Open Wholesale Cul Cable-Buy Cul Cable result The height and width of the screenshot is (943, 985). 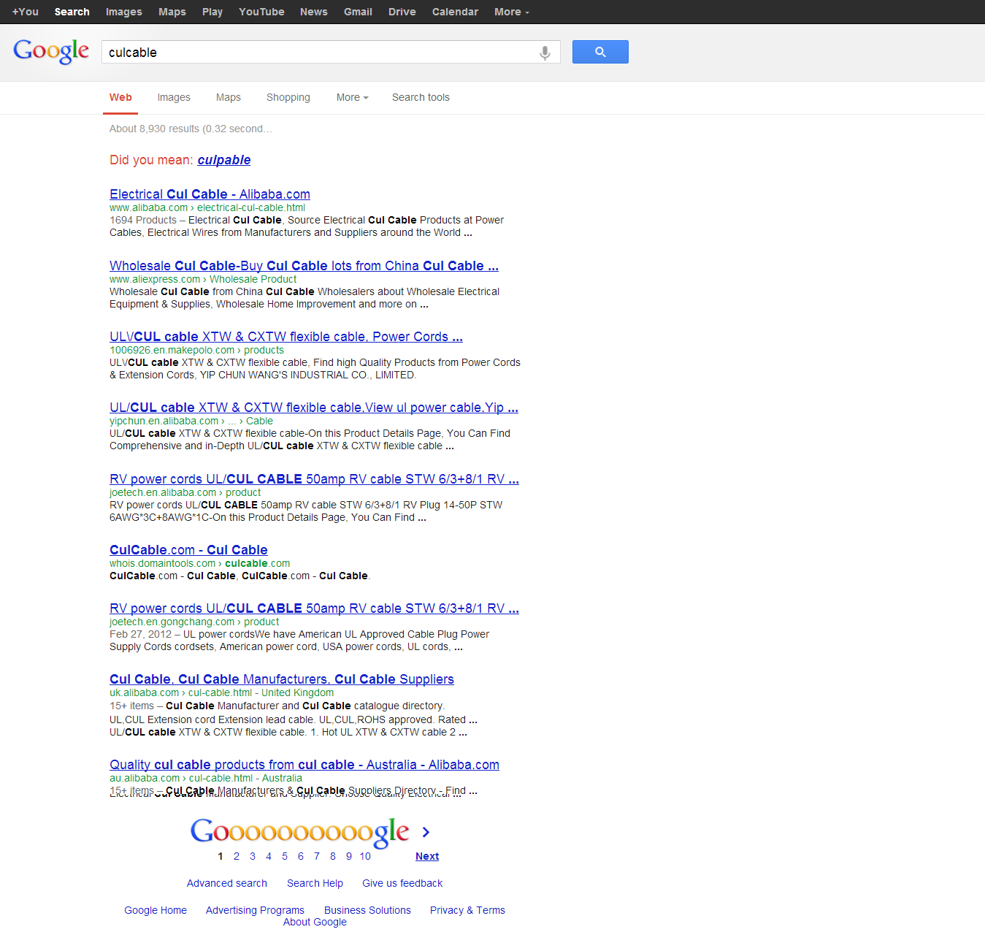pyautogui.click(x=304, y=266)
